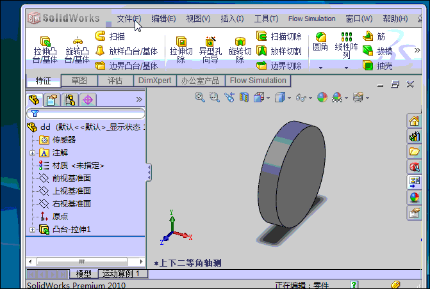Select the Extruded Cut (拉伸切除) tool

pyautogui.click(x=181, y=49)
